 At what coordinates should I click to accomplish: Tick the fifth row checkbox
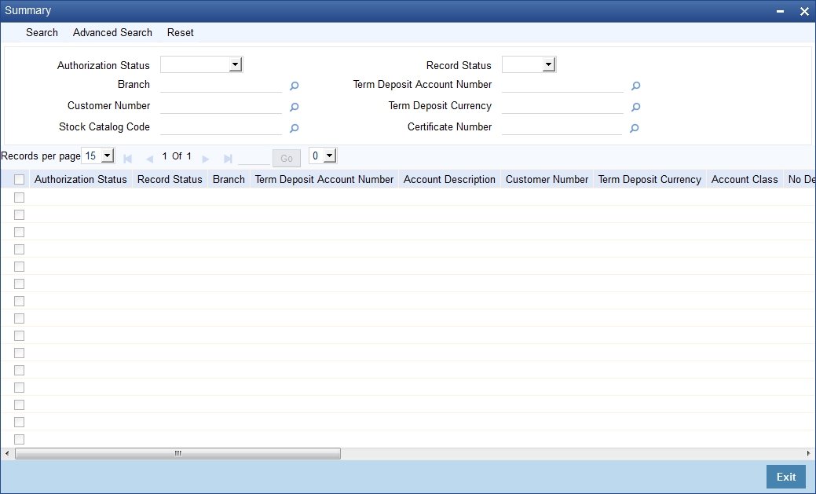coord(20,266)
